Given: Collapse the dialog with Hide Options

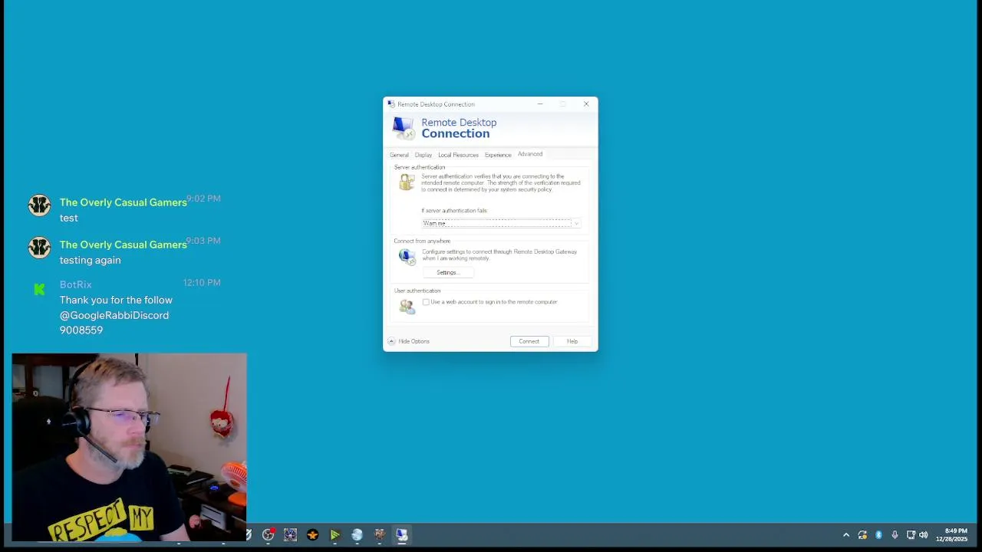Looking at the screenshot, I should click(x=409, y=341).
